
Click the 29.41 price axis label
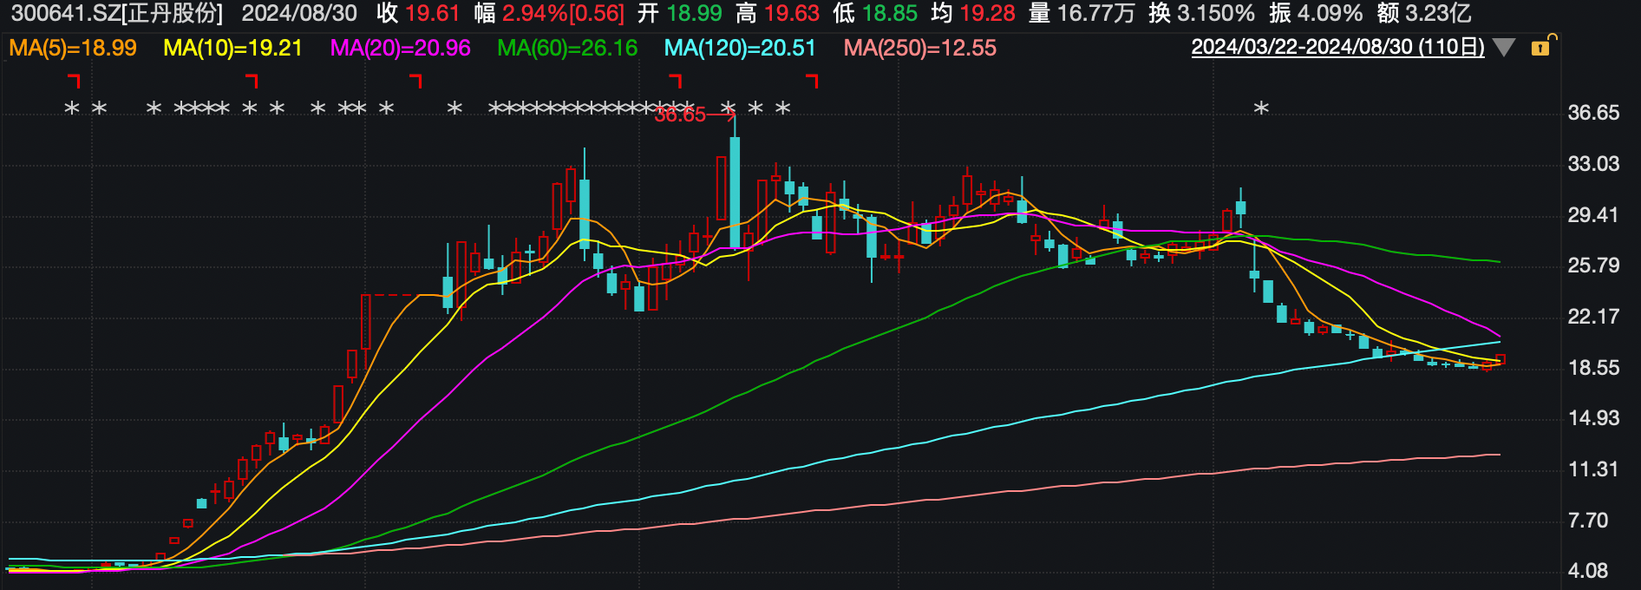[1593, 214]
